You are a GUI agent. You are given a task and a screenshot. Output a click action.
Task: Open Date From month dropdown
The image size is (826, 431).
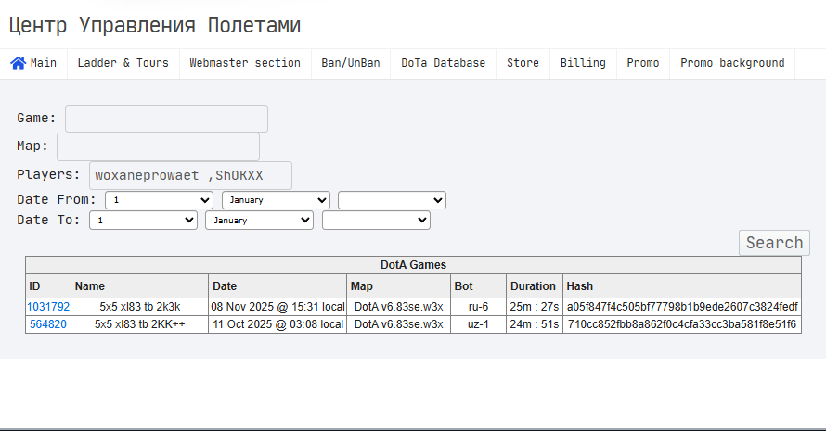click(276, 200)
